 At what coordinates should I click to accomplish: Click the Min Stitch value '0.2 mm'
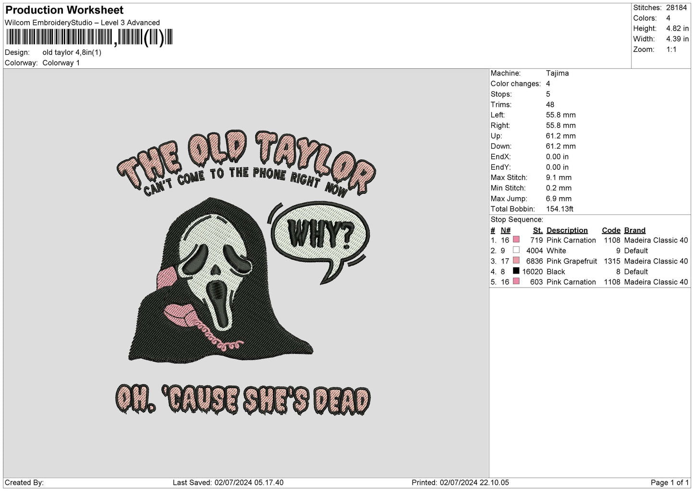(x=559, y=188)
